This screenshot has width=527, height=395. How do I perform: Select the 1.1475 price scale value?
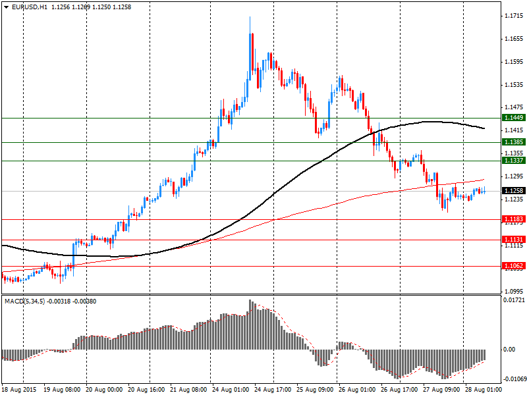click(514, 107)
